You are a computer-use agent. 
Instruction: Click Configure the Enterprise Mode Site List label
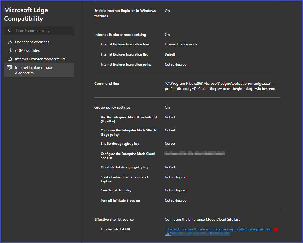coord(129,133)
